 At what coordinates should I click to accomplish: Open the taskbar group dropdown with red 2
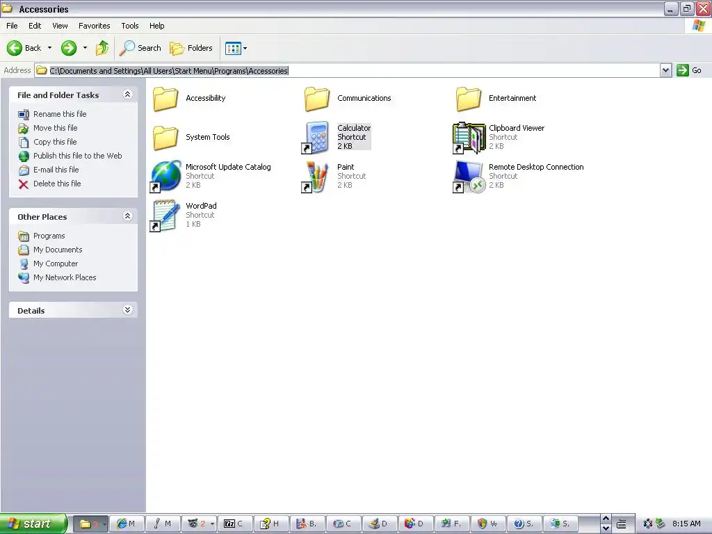click(213, 524)
